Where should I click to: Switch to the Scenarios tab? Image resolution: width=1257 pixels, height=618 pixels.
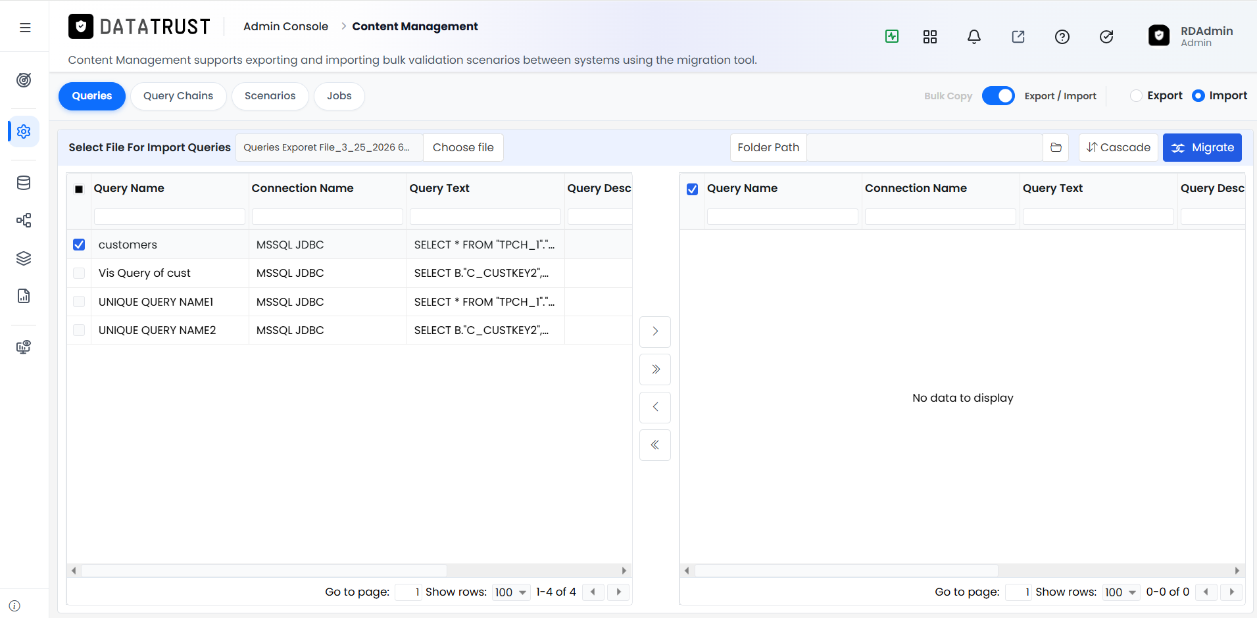tap(270, 96)
